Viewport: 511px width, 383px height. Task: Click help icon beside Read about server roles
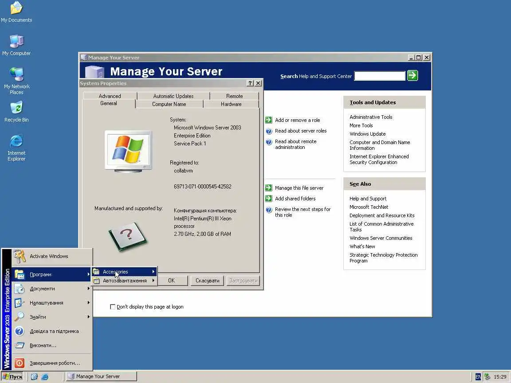[269, 131]
